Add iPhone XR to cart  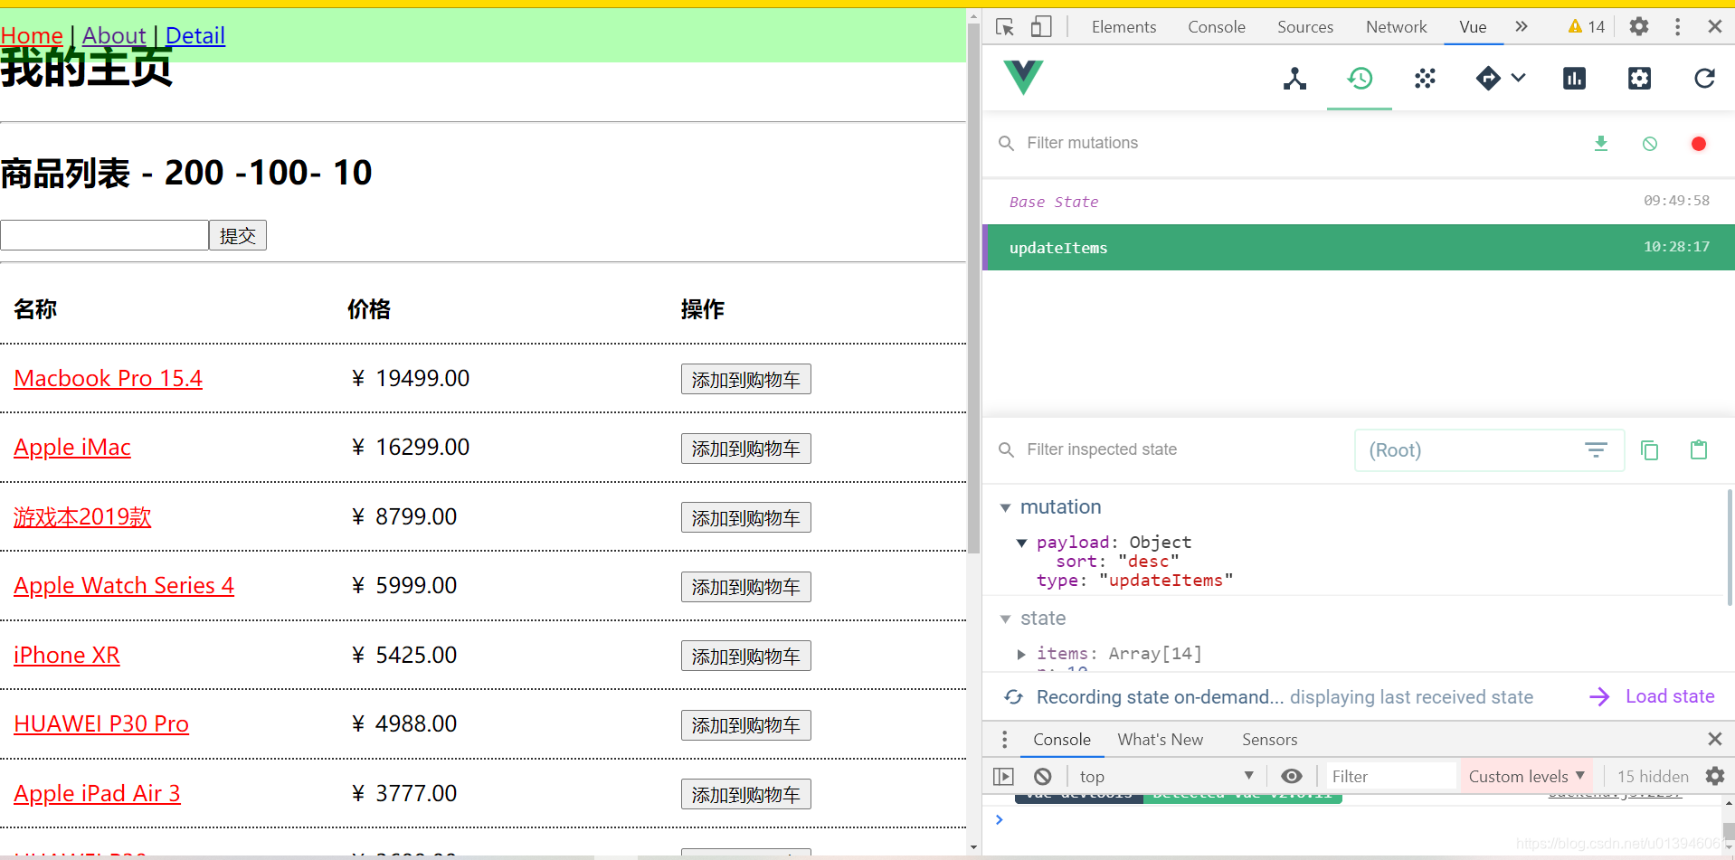tap(745, 657)
